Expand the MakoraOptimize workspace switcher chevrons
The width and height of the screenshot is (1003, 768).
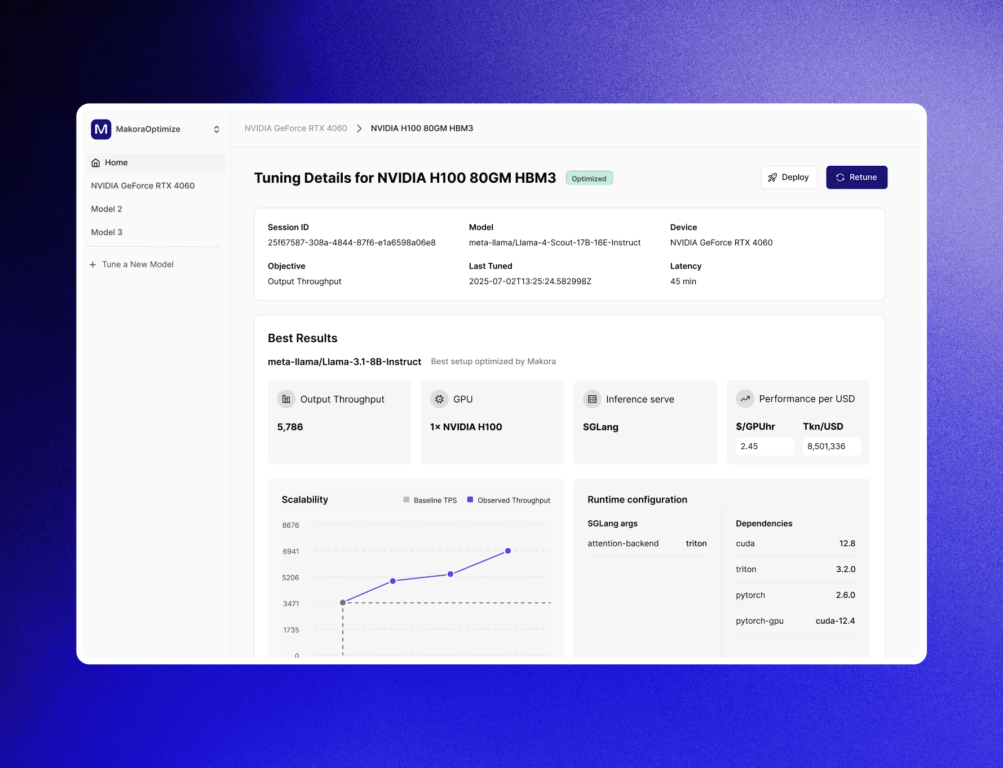tap(216, 129)
